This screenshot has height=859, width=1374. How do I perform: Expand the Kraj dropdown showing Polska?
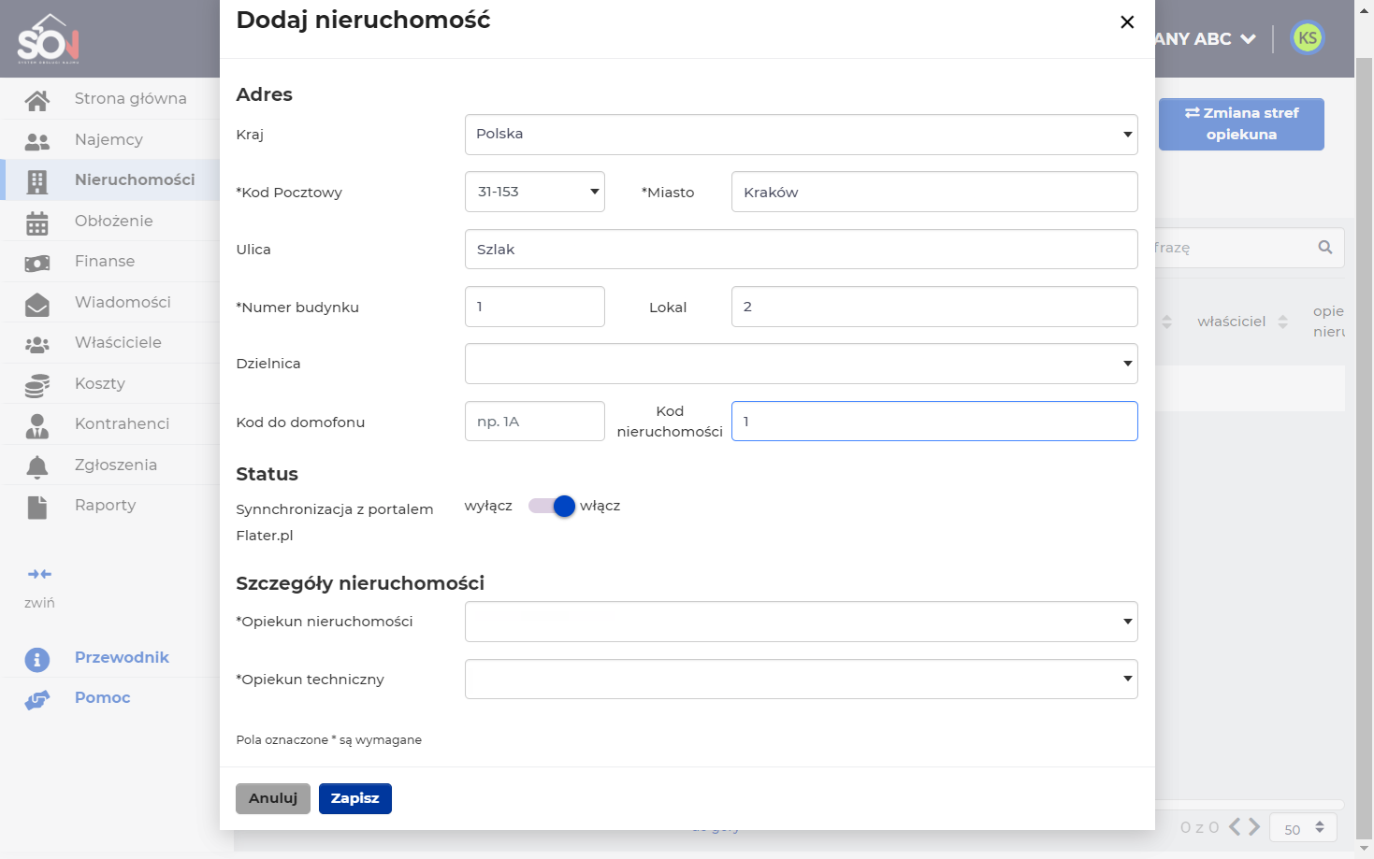tap(801, 135)
